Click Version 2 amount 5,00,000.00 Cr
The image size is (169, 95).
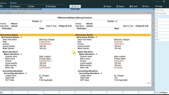pos(45,44)
